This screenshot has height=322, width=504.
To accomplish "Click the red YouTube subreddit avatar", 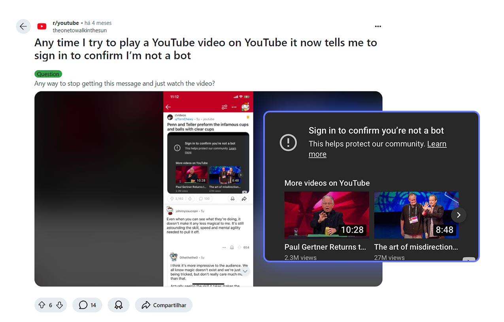I will [42, 27].
